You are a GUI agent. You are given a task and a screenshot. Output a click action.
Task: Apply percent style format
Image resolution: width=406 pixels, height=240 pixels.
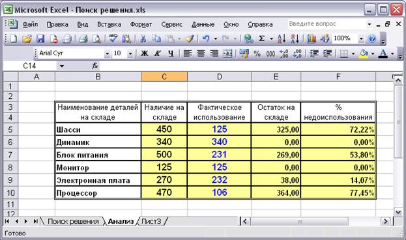[257, 53]
